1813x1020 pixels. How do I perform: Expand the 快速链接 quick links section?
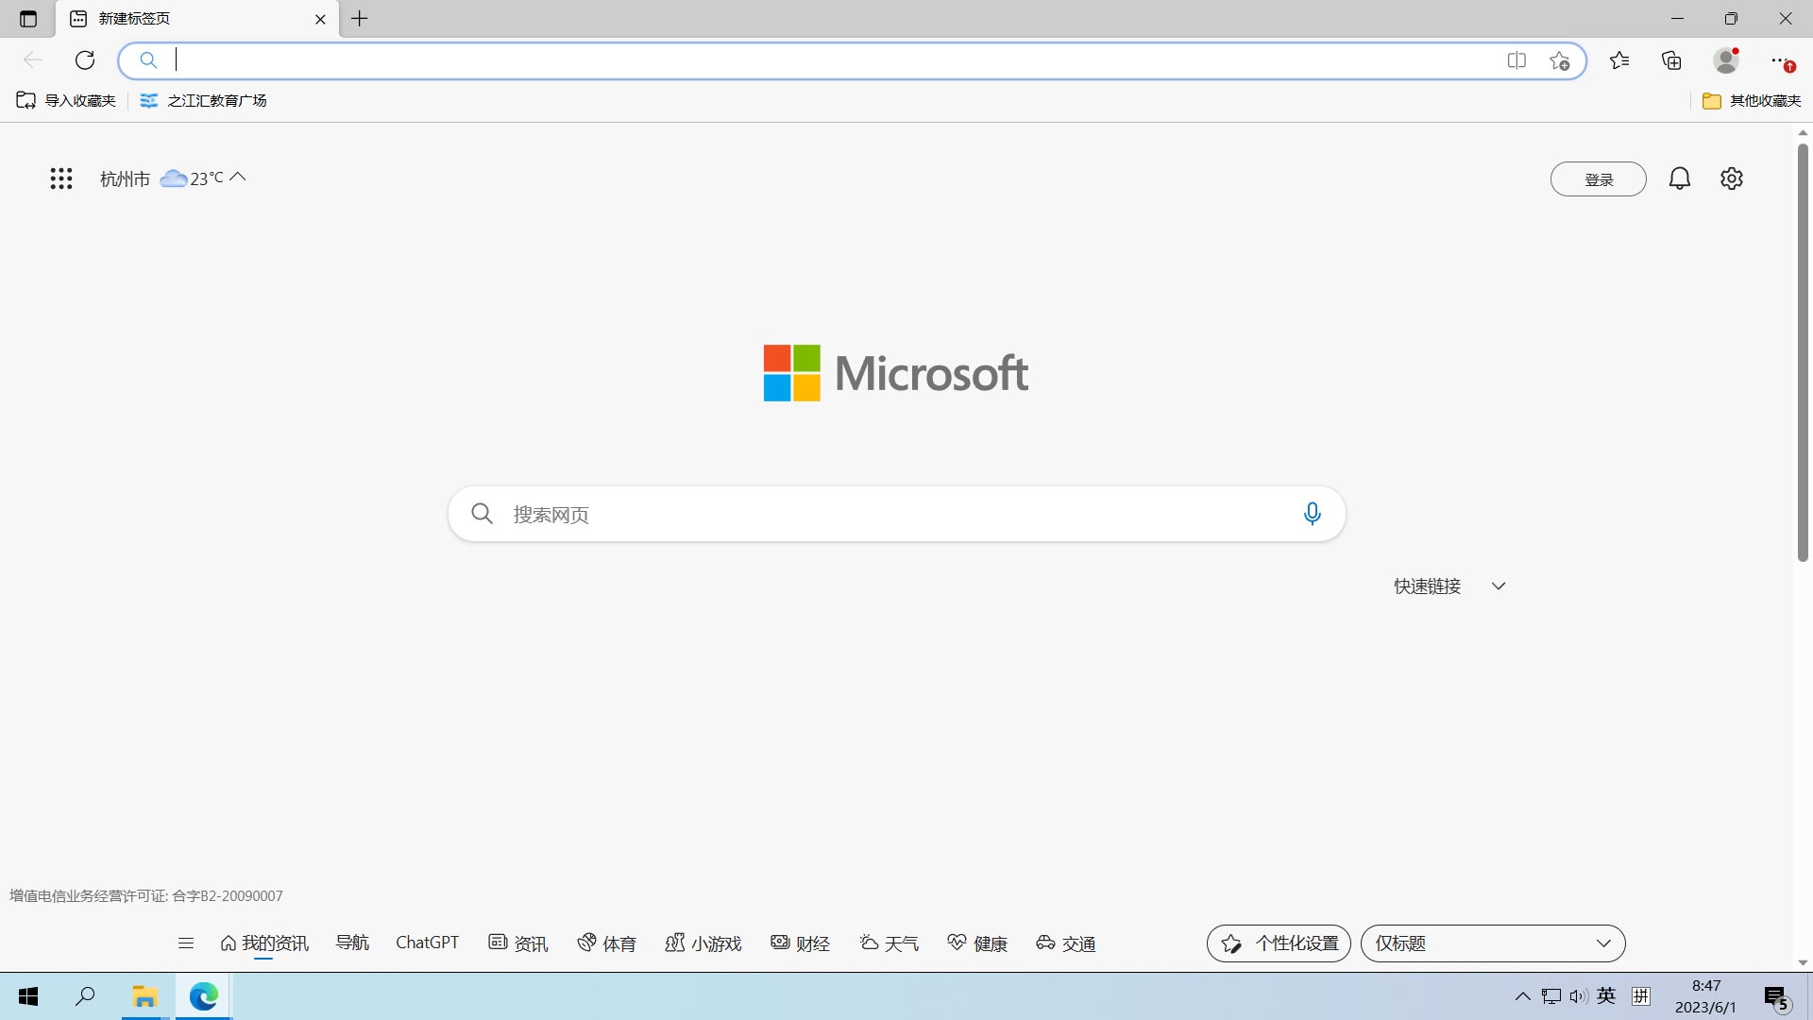(x=1498, y=586)
